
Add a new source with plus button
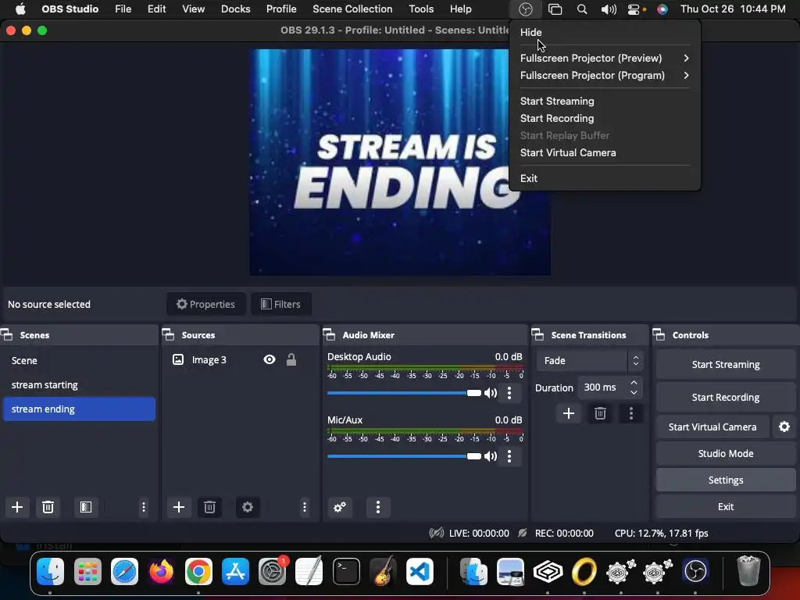(179, 507)
